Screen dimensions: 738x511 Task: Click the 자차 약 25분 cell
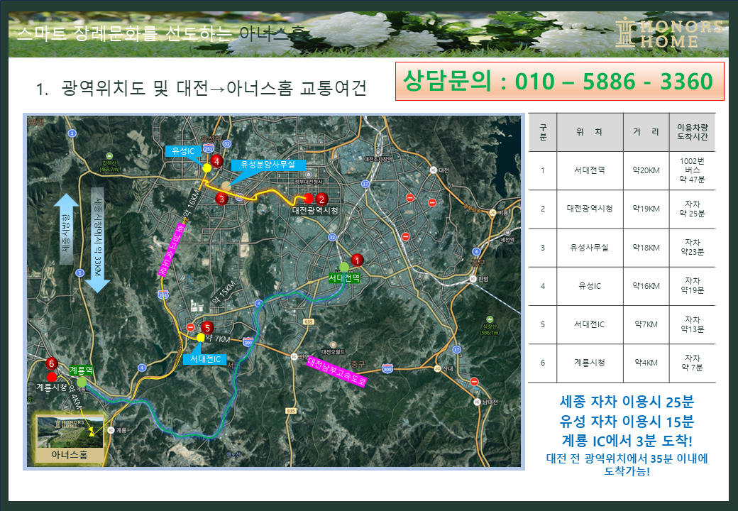point(693,209)
